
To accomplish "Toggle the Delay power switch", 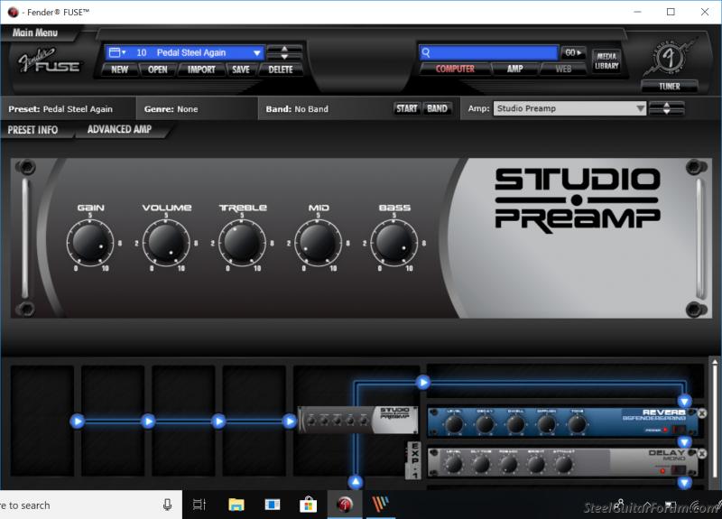I will (x=679, y=470).
